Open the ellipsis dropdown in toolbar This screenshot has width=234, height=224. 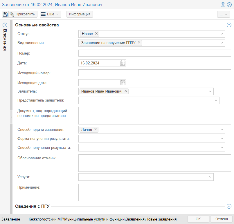pyautogui.click(x=223, y=14)
